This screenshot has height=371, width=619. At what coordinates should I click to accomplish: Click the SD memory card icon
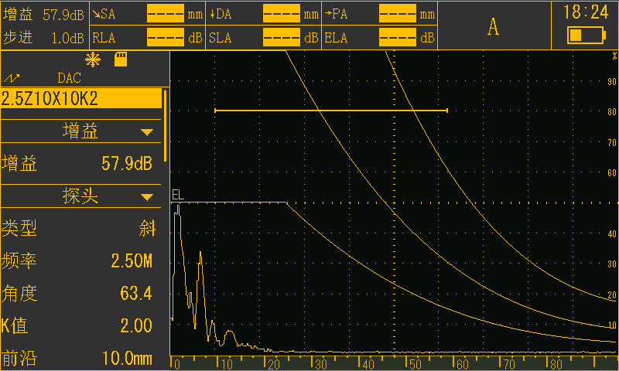click(x=121, y=60)
